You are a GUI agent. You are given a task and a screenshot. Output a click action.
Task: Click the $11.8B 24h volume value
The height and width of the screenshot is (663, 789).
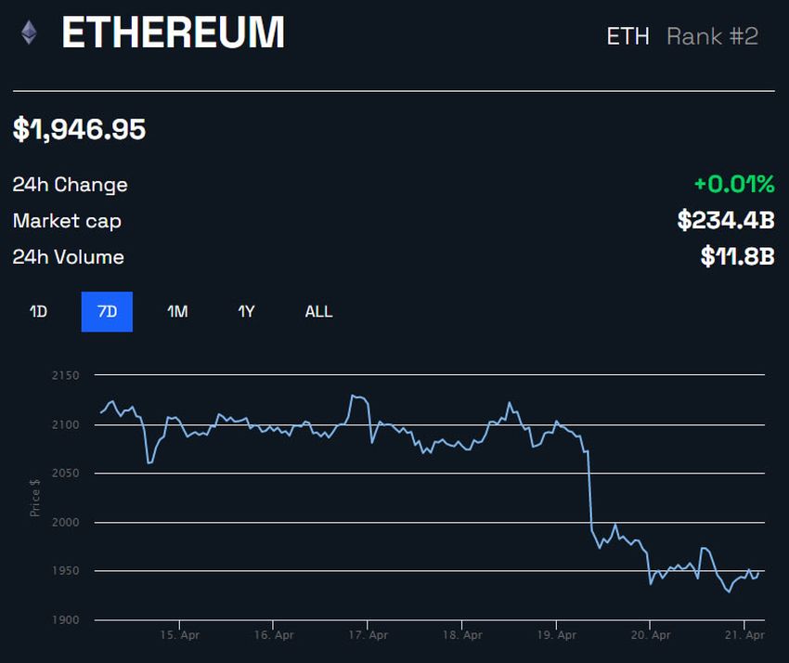[x=737, y=256]
